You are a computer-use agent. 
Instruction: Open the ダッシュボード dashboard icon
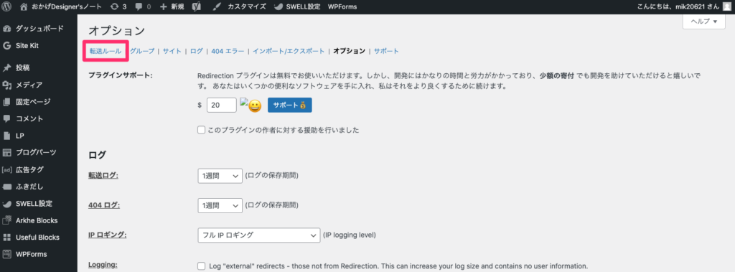pos(7,29)
